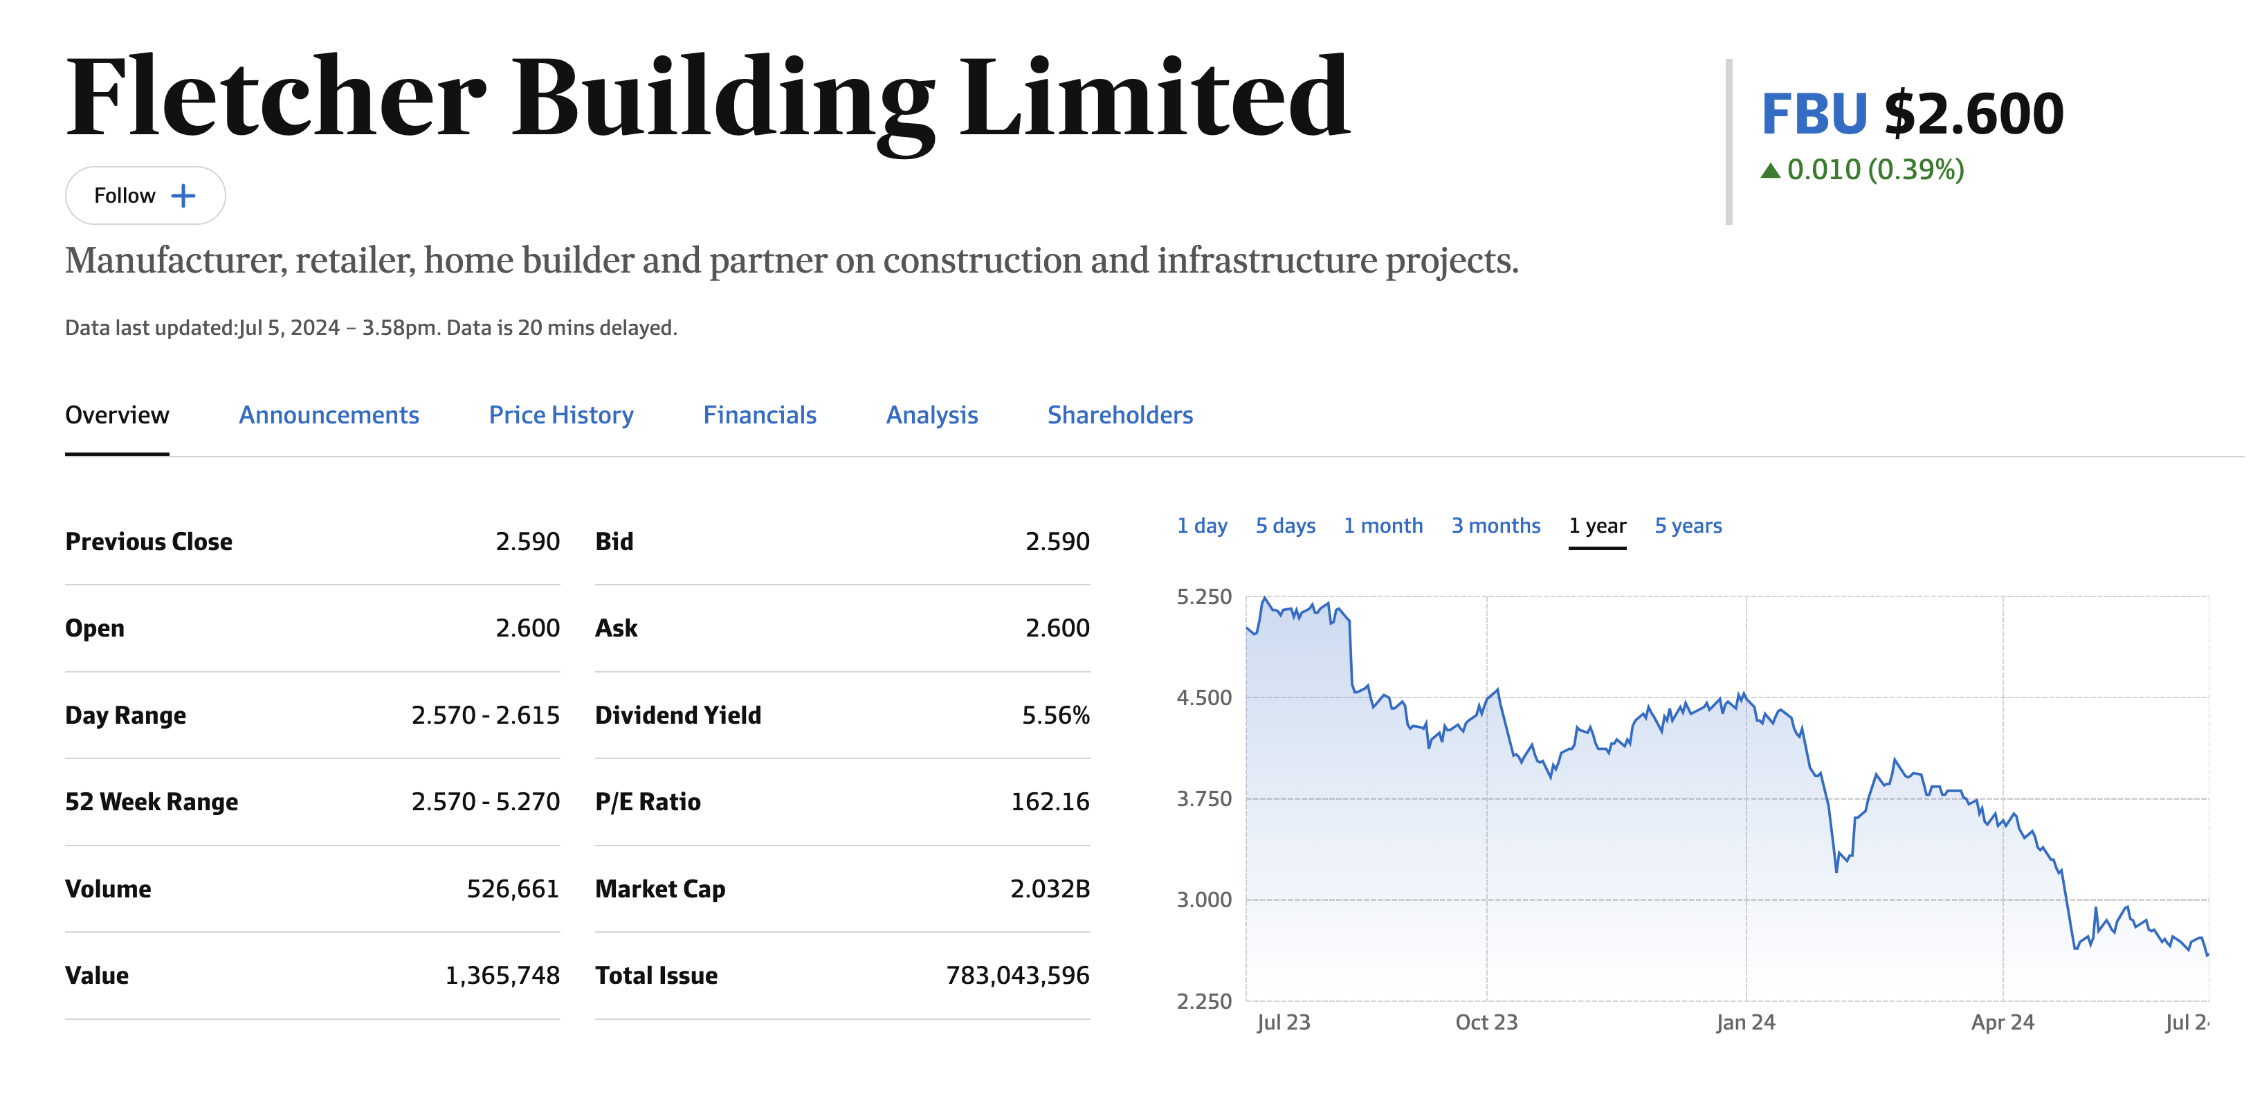Click the plus icon in Follow button
The width and height of the screenshot is (2253, 1096).
pos(183,195)
